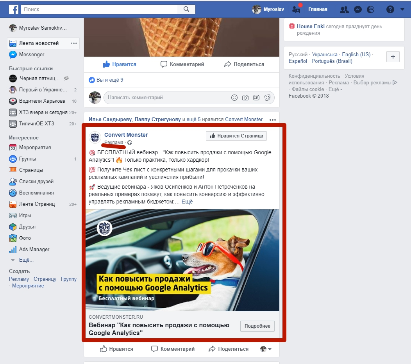Open the quick privacy shortcuts icon with red dot
This screenshot has width=411, height=364.
(x=297, y=9)
